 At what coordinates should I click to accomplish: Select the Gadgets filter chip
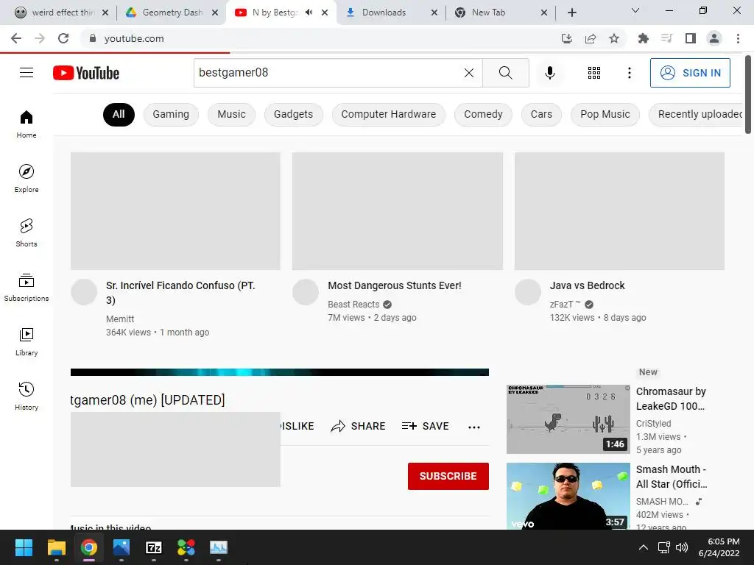point(293,114)
